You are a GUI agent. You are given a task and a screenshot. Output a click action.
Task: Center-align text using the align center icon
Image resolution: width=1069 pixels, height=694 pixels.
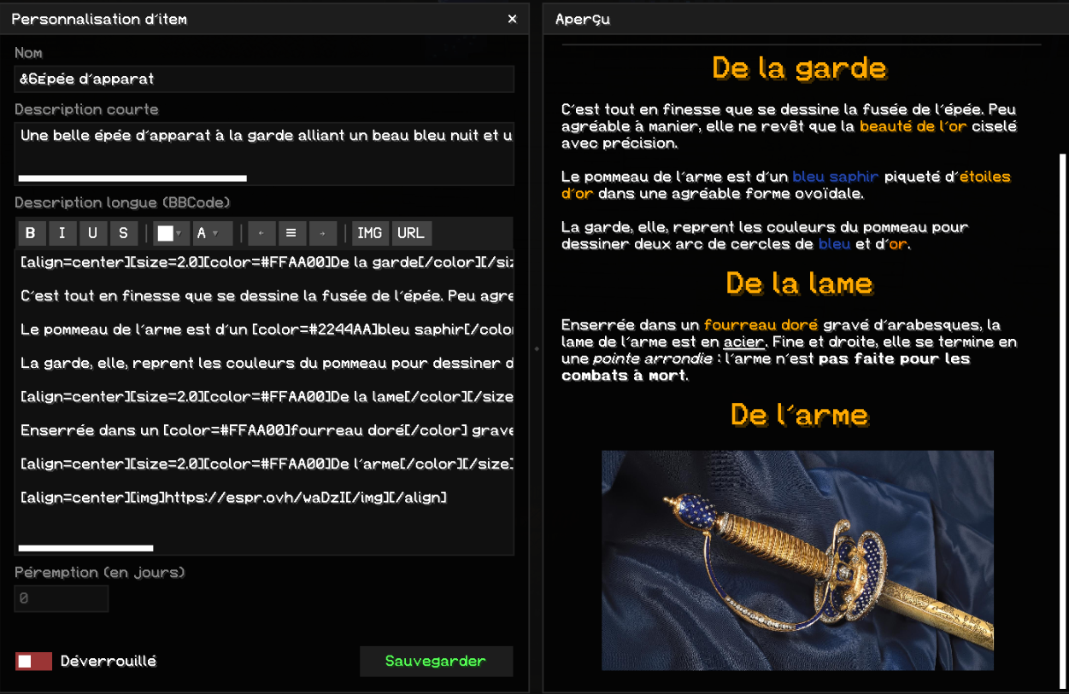pos(292,233)
